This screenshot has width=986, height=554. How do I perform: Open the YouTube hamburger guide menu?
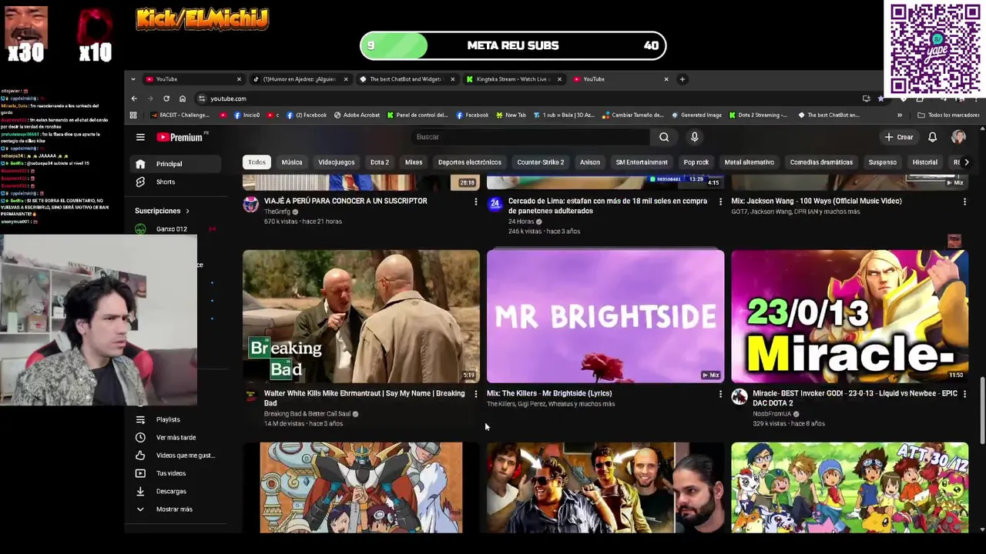(x=140, y=137)
